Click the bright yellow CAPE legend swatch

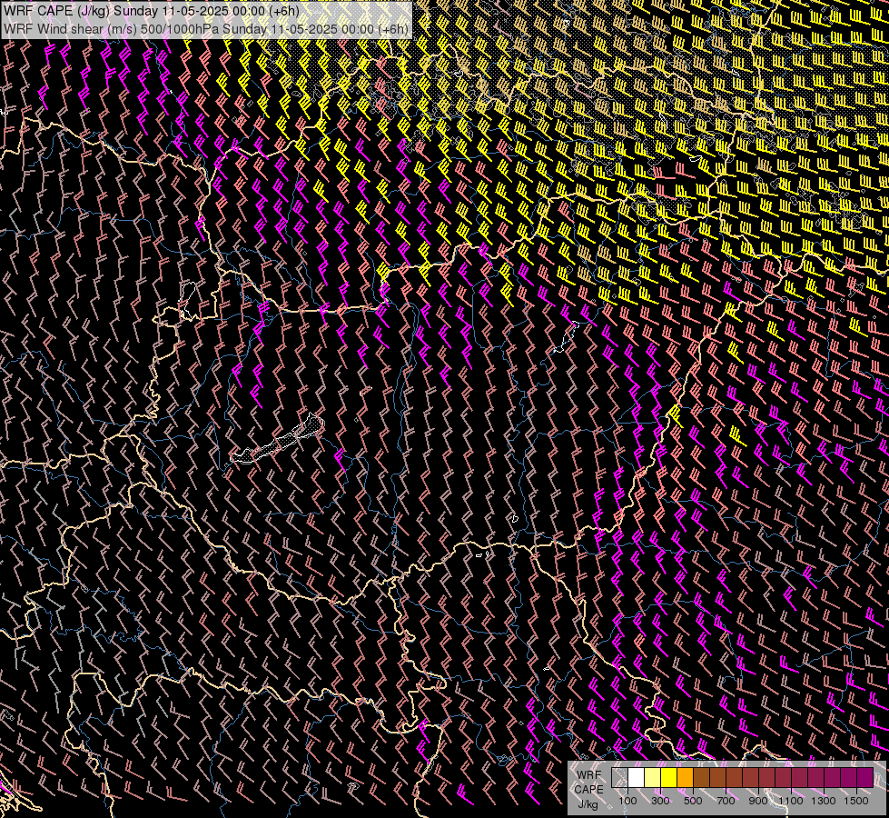669,778
